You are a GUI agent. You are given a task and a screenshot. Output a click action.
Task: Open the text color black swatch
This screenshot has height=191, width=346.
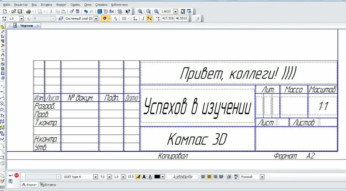point(157,177)
